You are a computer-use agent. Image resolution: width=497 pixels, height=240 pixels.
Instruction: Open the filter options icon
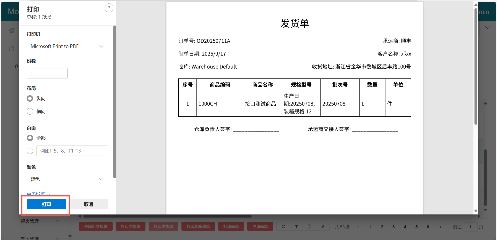(296, 226)
